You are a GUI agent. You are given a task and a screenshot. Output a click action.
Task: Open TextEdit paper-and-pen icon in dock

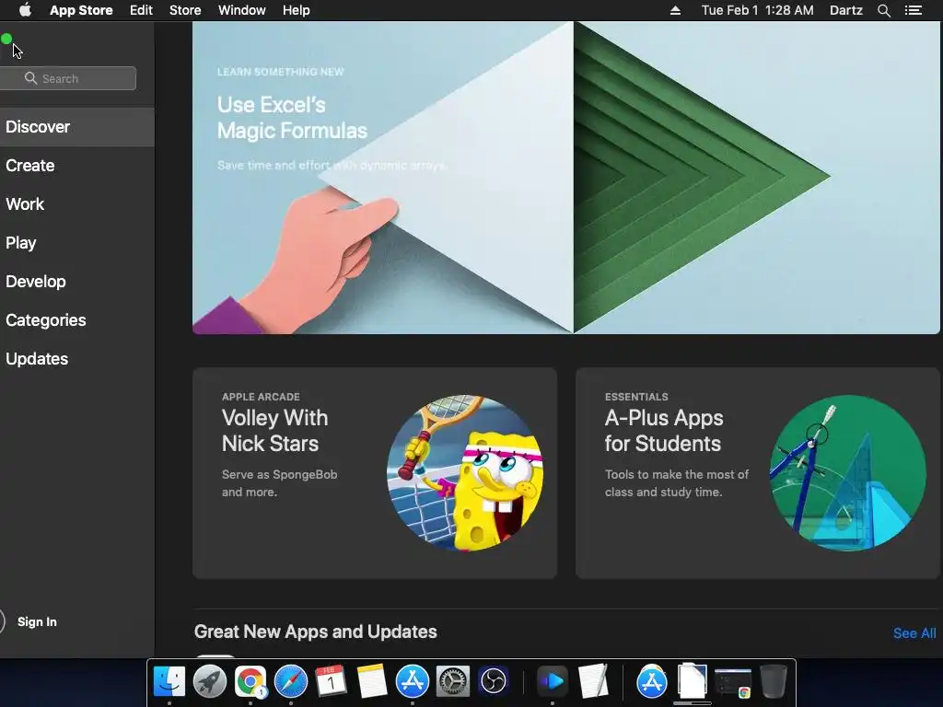tap(593, 681)
